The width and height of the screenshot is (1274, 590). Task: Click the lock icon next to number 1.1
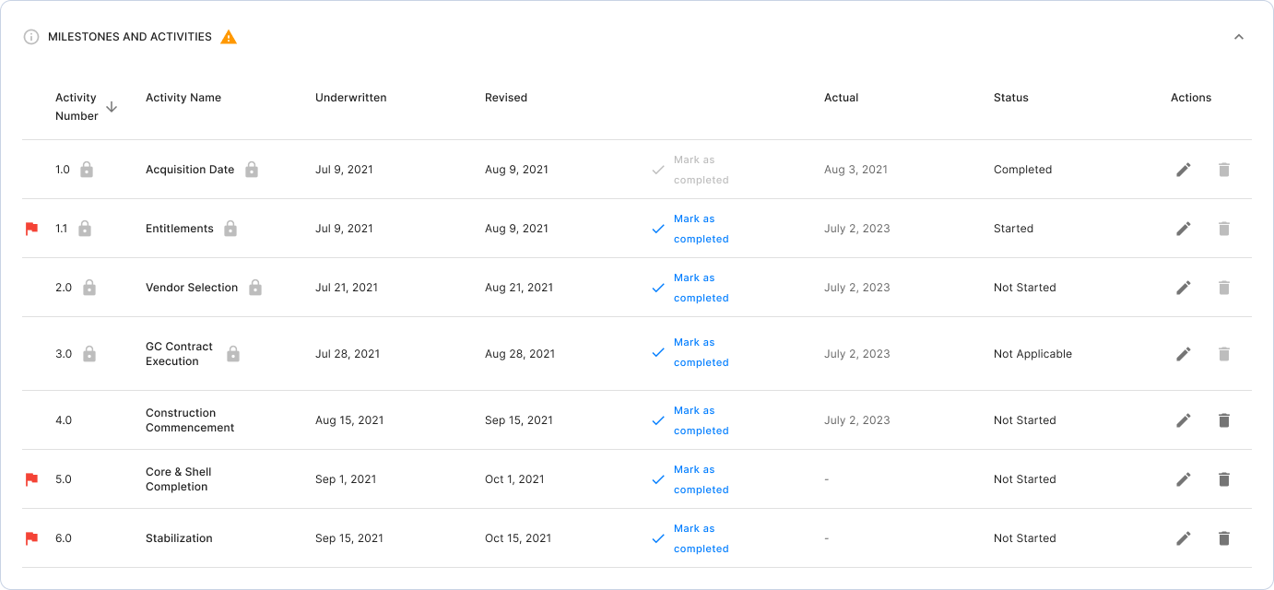coord(85,229)
